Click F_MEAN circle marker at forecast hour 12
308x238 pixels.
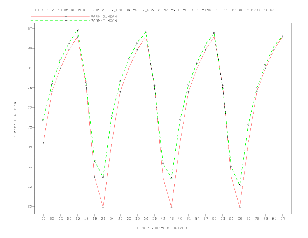(78, 30)
